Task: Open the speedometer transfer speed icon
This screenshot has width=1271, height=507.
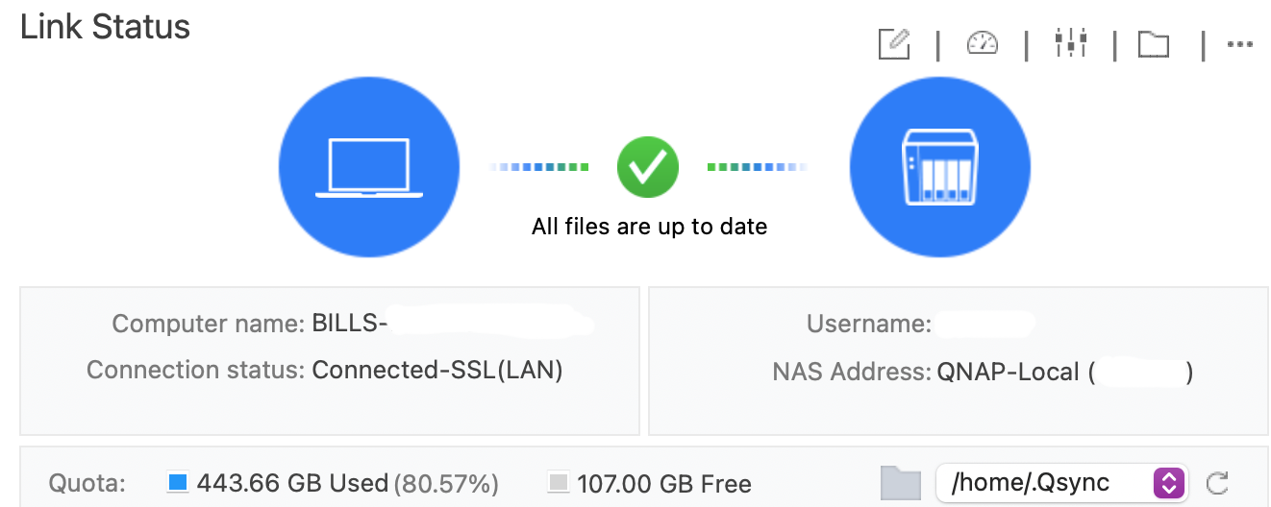Action: pyautogui.click(x=982, y=43)
